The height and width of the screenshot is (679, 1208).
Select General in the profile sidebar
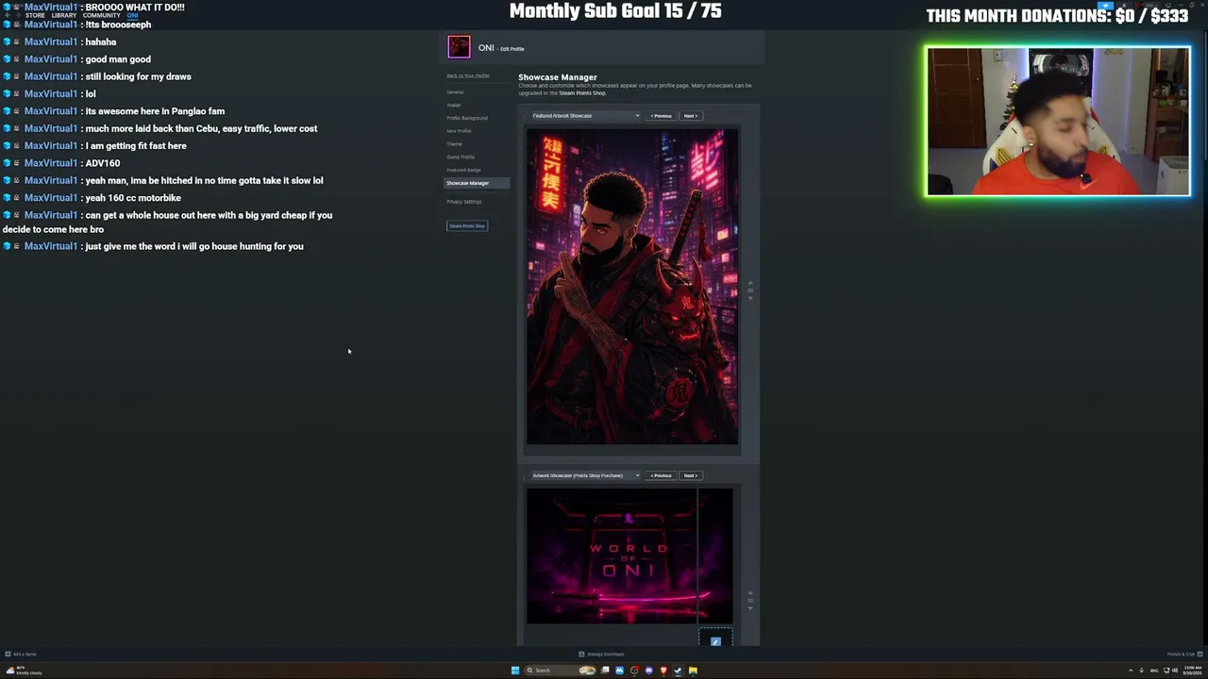[x=456, y=92]
